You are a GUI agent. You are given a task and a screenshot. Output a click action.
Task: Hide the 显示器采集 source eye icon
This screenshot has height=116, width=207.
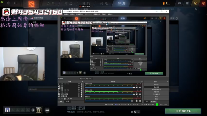(79, 96)
